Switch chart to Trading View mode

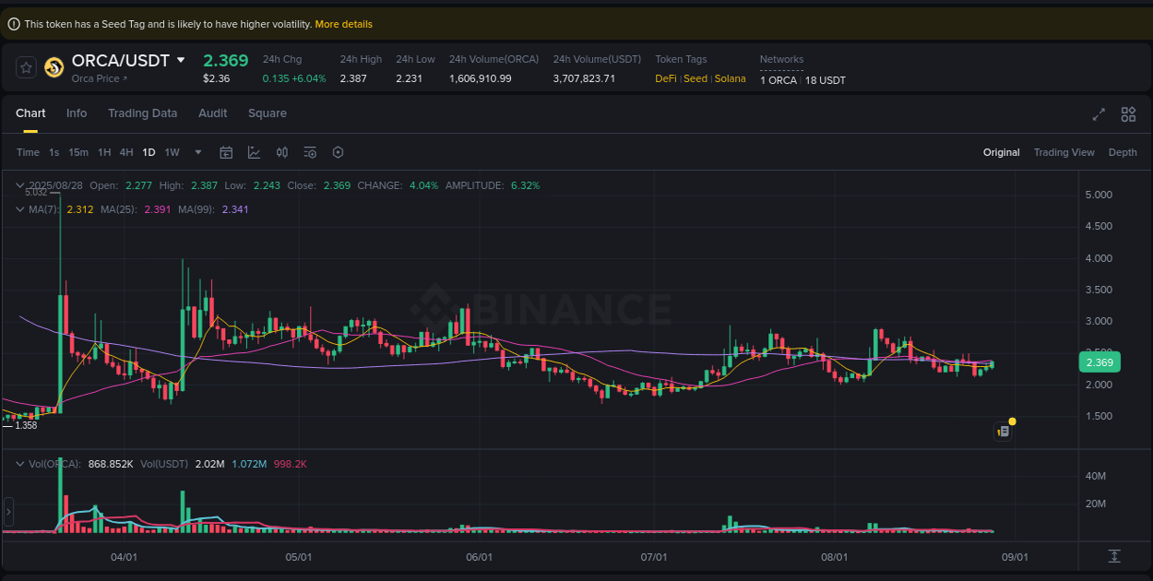1064,152
